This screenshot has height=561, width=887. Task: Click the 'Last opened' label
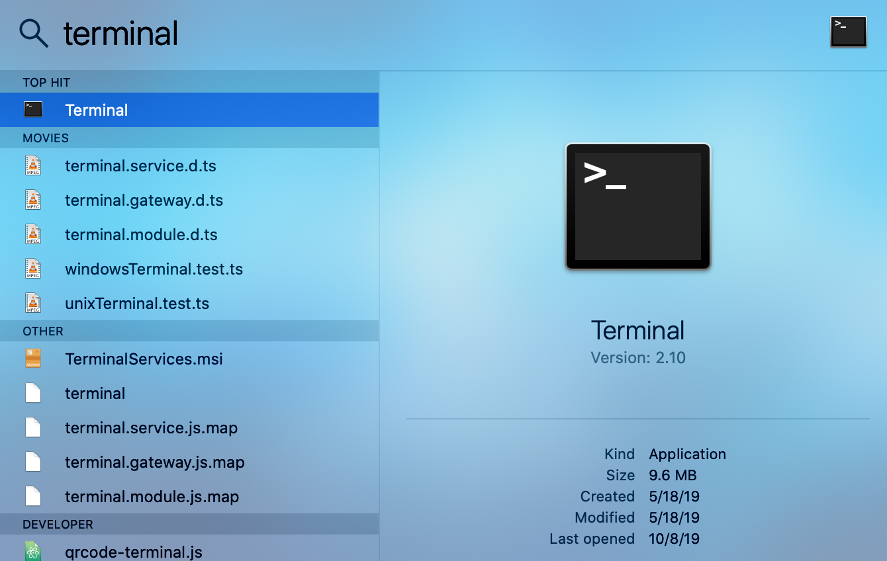click(592, 539)
